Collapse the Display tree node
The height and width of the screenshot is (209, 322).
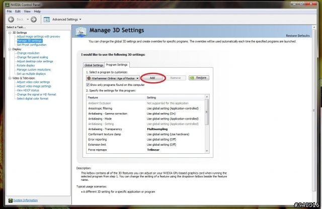tap(10, 49)
